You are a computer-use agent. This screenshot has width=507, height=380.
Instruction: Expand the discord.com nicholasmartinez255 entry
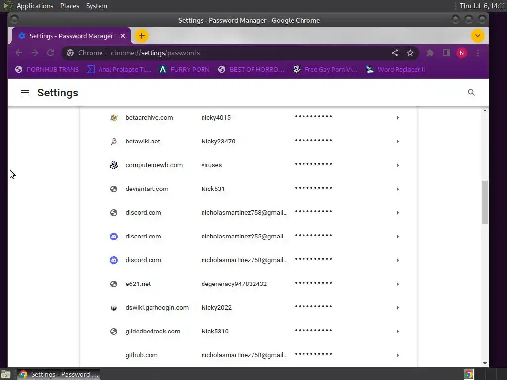tap(398, 236)
